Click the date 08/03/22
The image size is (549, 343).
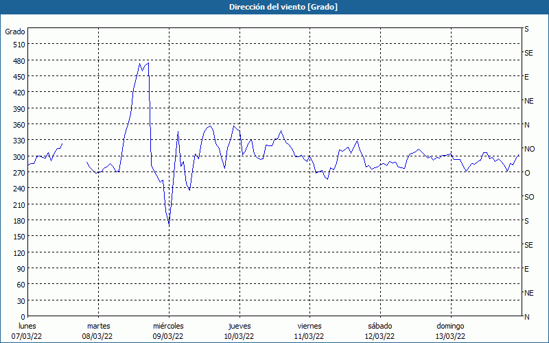[97, 336]
